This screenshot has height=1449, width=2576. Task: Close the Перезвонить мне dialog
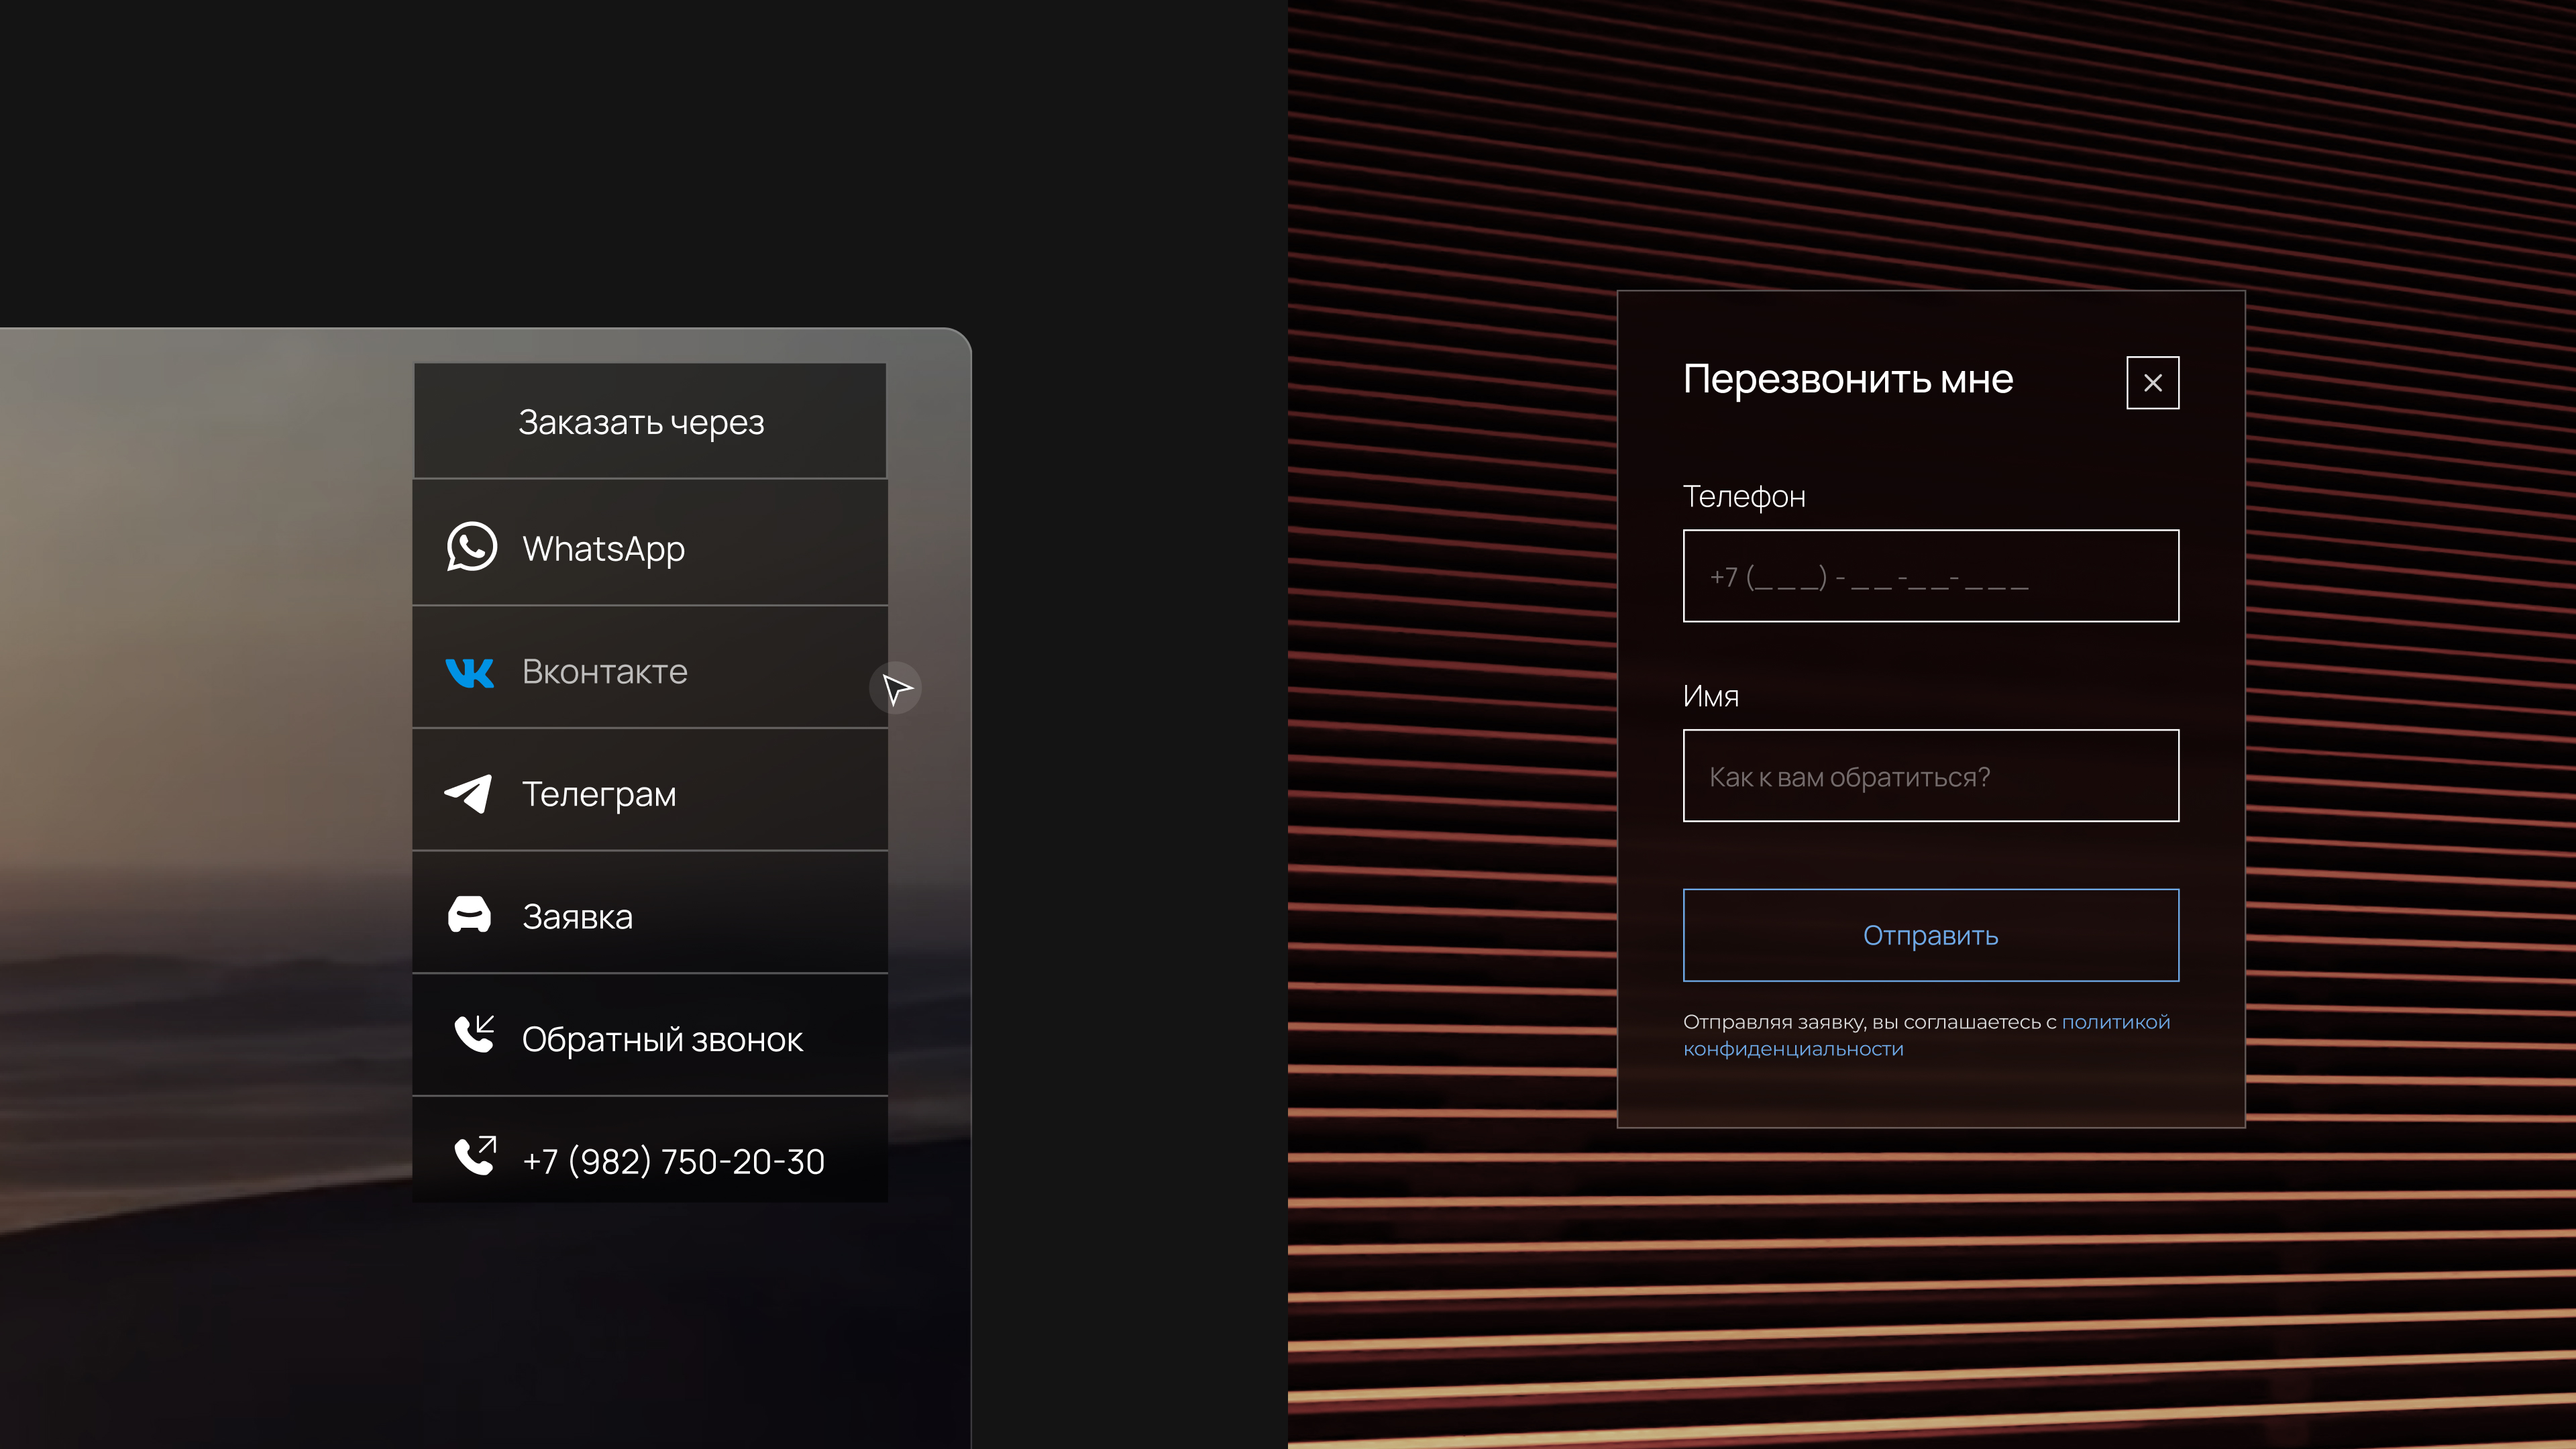[2152, 383]
